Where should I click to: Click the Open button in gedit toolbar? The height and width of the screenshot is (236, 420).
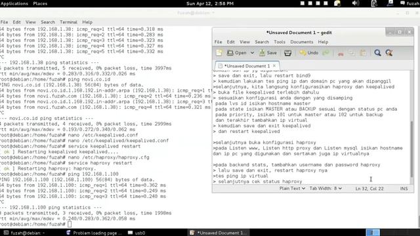coord(236,53)
